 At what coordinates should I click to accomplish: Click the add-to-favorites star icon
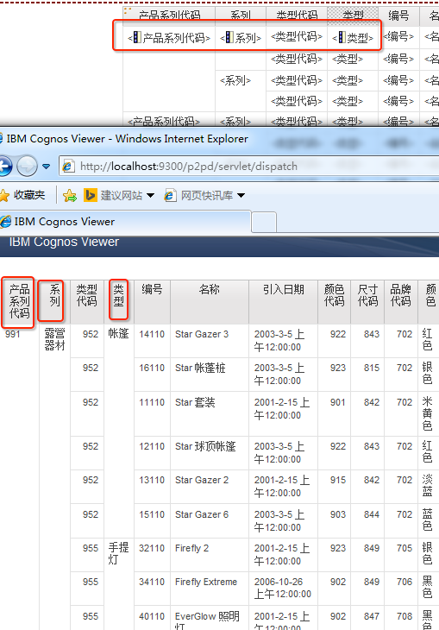point(70,196)
